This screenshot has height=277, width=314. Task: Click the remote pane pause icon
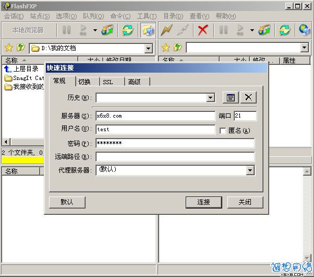pos(223,30)
